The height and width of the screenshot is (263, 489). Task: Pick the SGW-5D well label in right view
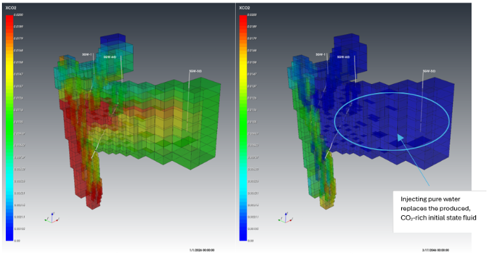(429, 70)
